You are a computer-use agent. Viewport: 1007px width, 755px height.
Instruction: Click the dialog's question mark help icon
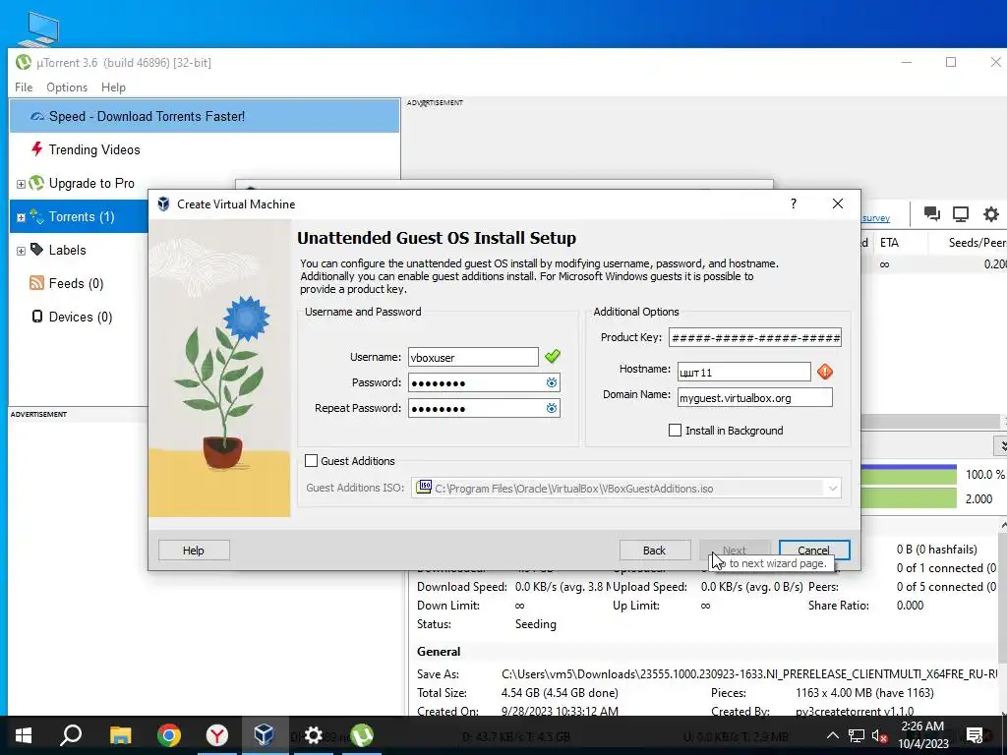794,203
